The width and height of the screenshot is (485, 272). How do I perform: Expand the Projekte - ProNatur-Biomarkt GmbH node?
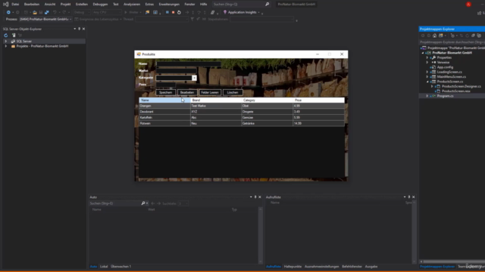point(5,46)
